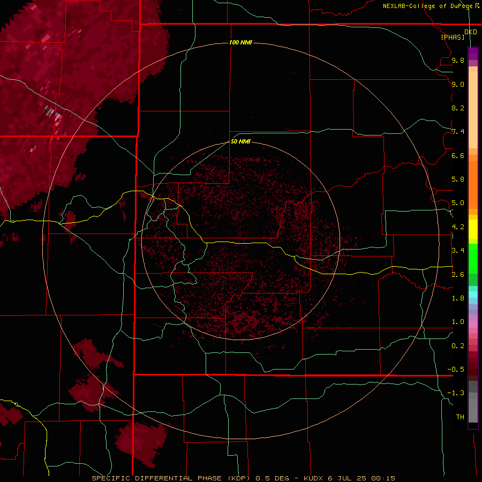Click the small arrow icon after DuPage
The height and width of the screenshot is (482, 482).
coord(477,5)
